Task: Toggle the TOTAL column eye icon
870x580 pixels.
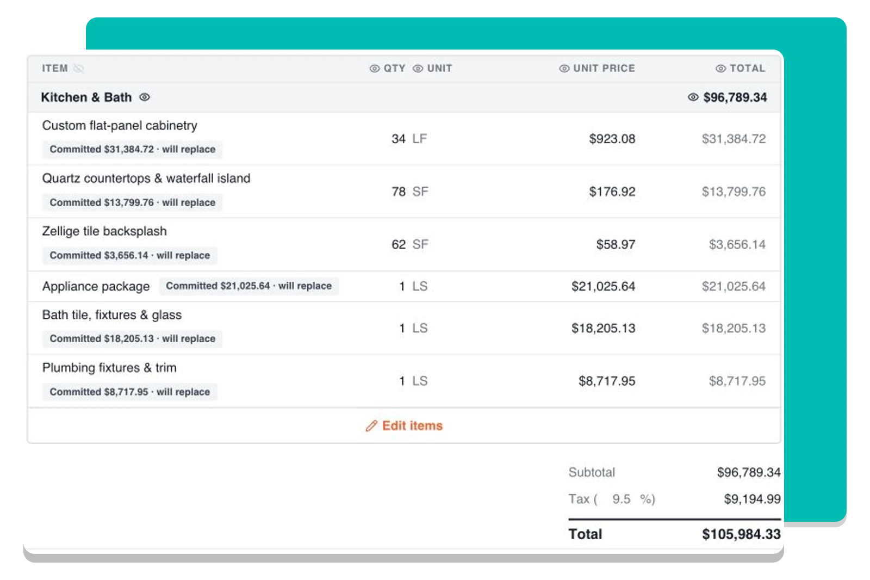Action: click(721, 69)
